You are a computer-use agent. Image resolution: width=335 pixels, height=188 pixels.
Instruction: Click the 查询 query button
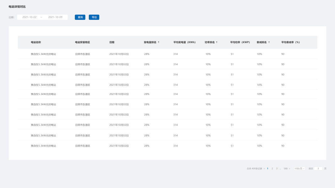(80, 17)
